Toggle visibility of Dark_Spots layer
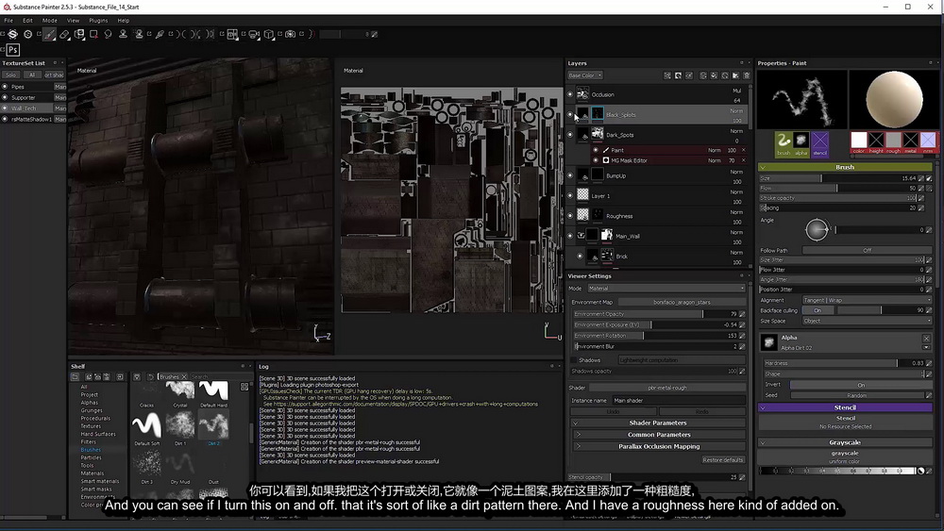The image size is (944, 531). coord(570,135)
